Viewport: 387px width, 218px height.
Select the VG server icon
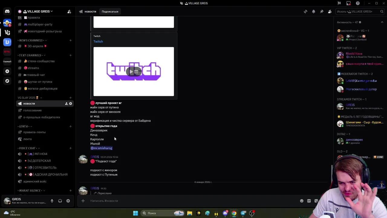pos(7,32)
